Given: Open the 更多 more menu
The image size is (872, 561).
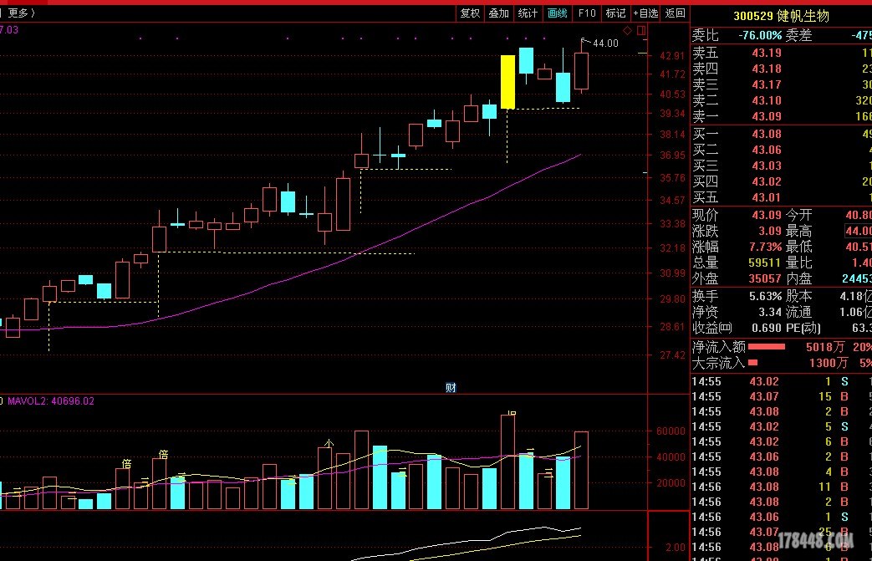Looking at the screenshot, I should coord(21,13).
